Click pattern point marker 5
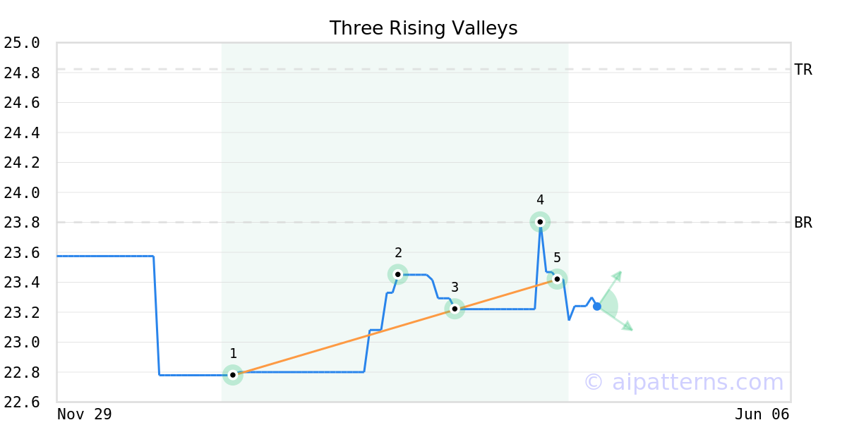 pos(557,279)
